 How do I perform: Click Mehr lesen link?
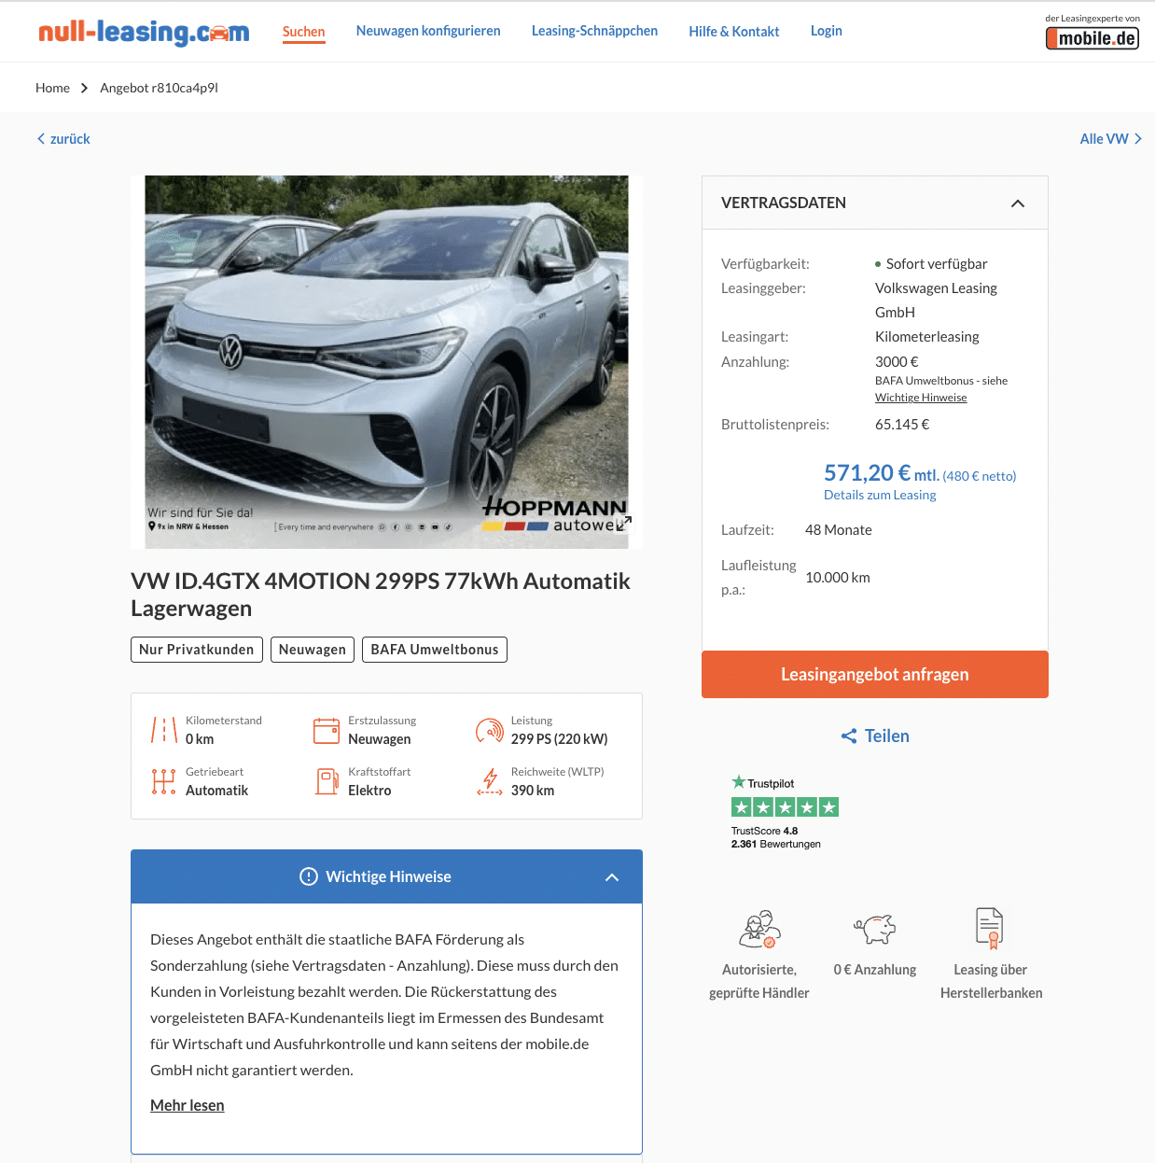point(188,1105)
